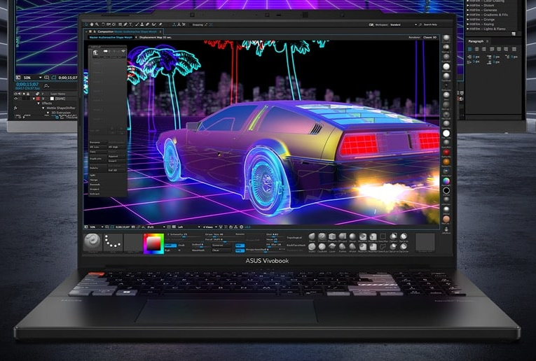Image resolution: width=536 pixels, height=361 pixels.
Task: Toggle BackFaceMask option in bottom shelf
Action: pyautogui.click(x=296, y=246)
